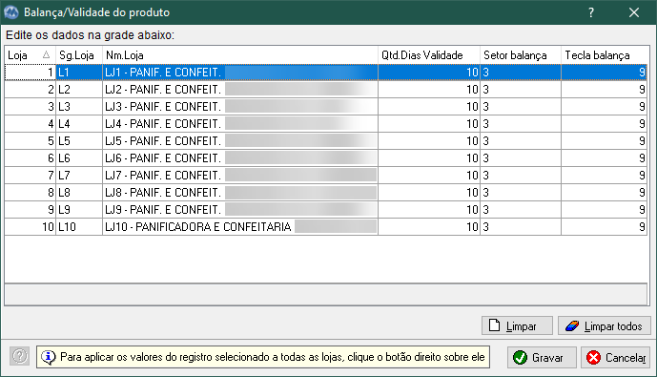Select 'LJ10 - PANIFICADORA E CONFEITARIA' row

(325, 227)
